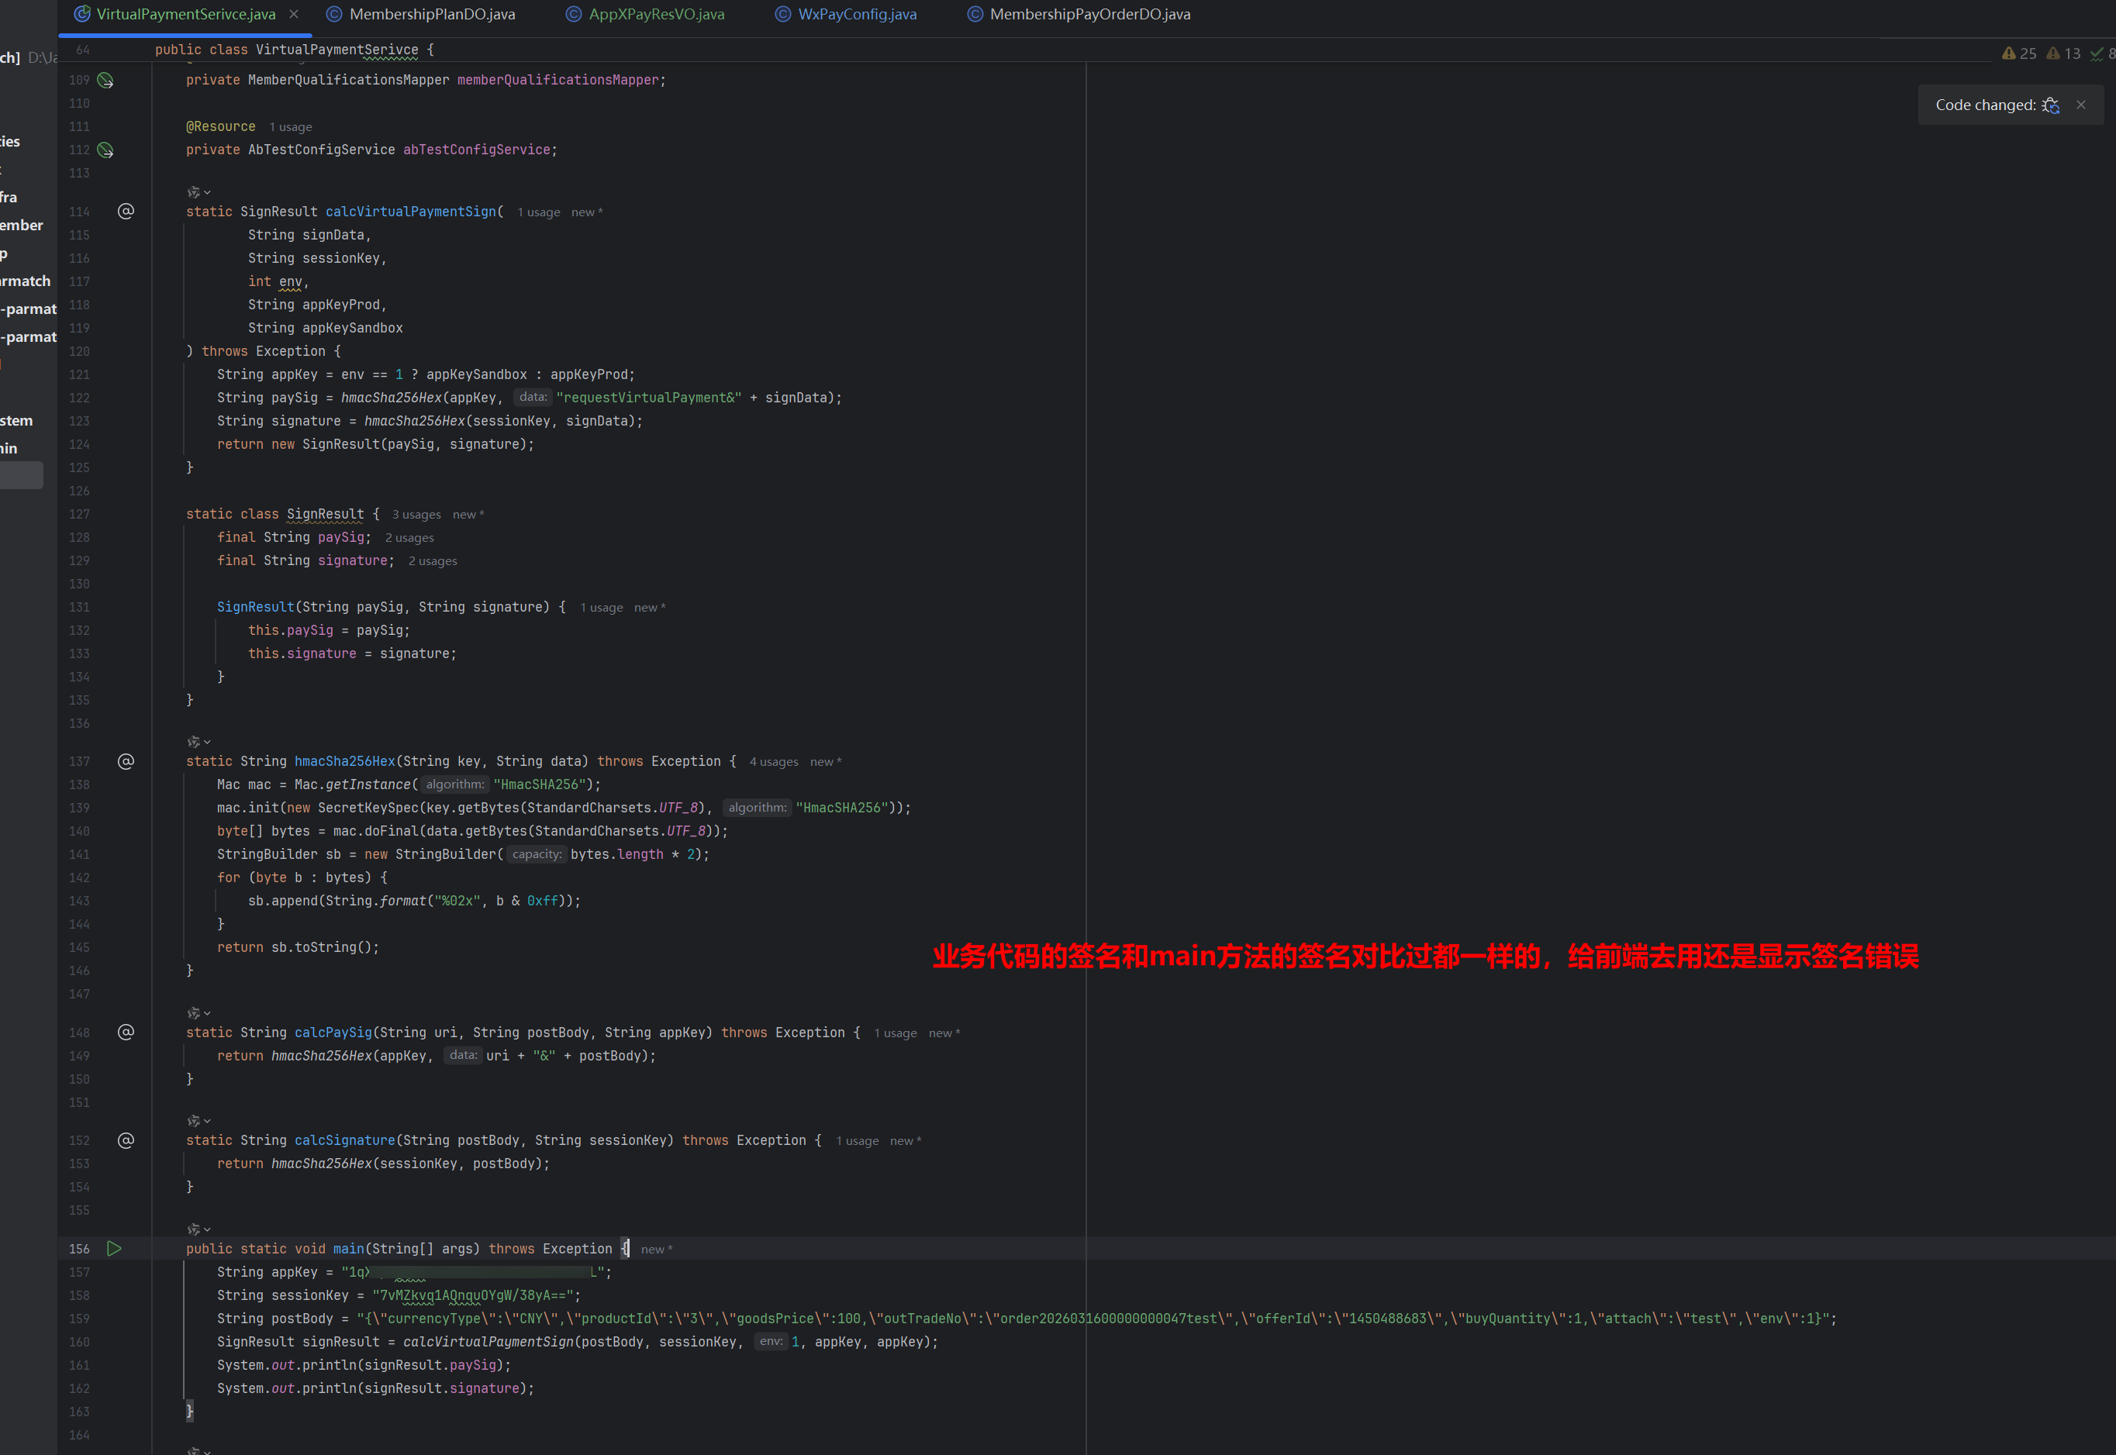Switch to MembershipPlanDO.java tab
Image resolution: width=2116 pixels, height=1455 pixels.
pos(431,15)
